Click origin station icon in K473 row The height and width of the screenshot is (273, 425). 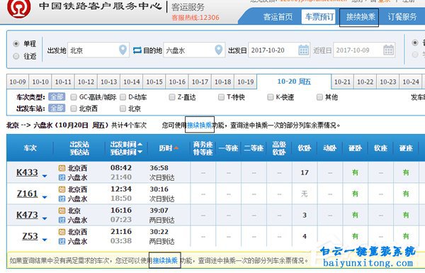pyautogui.click(x=62, y=211)
